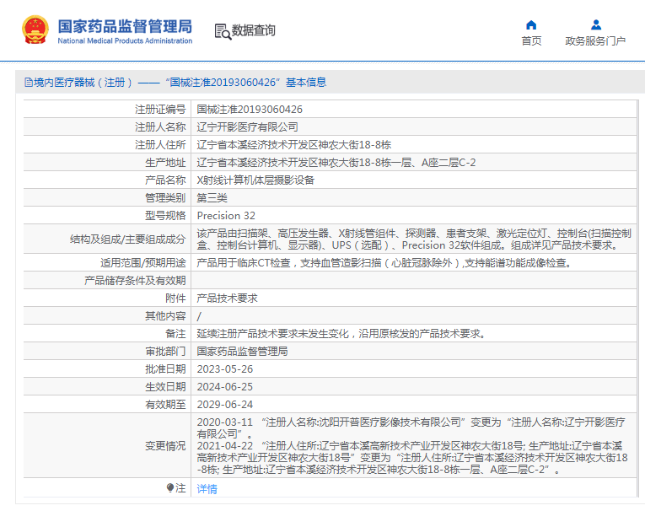The width and height of the screenshot is (645, 511).
Task: Click the 产品储存条件及有效期 row label
Action: point(135,281)
